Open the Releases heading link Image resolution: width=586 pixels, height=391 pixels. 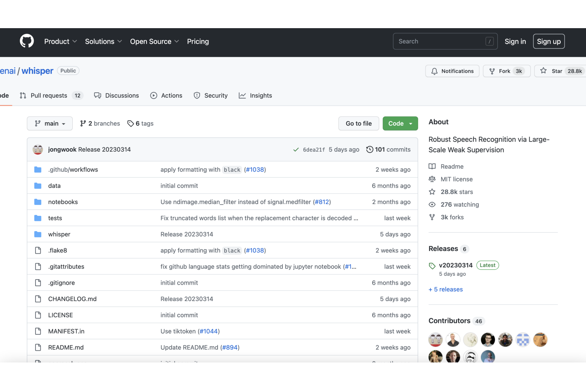pyautogui.click(x=443, y=249)
